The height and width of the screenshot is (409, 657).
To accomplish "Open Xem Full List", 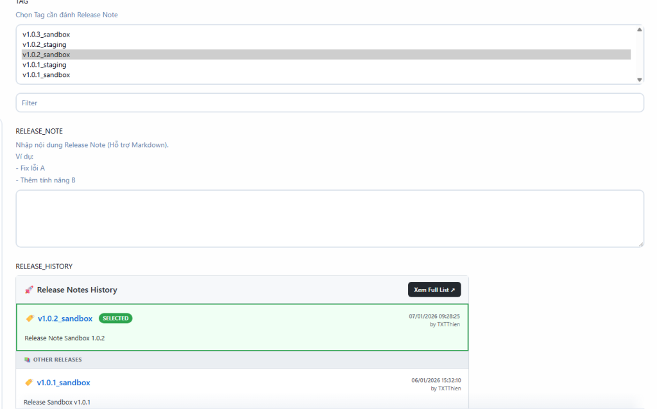I will [434, 290].
